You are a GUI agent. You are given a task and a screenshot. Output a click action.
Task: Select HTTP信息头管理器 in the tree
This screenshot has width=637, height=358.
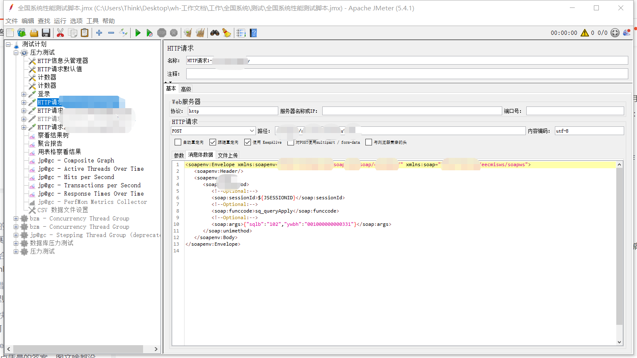pyautogui.click(x=63, y=61)
